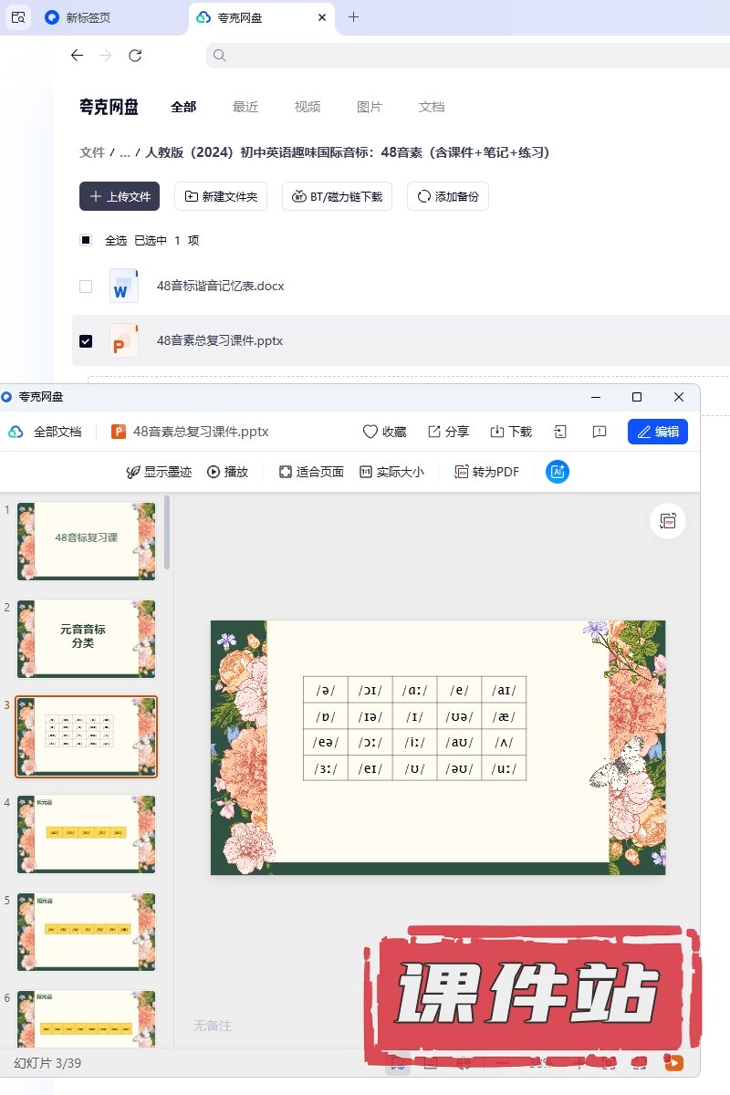
Task: Click the slide thumbnail panel scrollbar
Action: pyautogui.click(x=167, y=533)
